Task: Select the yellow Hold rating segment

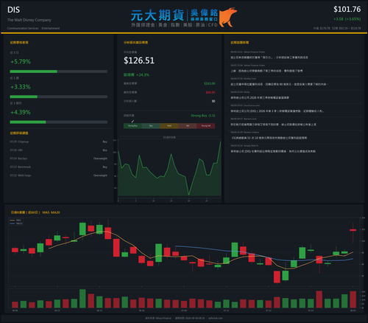Action: tap(169, 126)
